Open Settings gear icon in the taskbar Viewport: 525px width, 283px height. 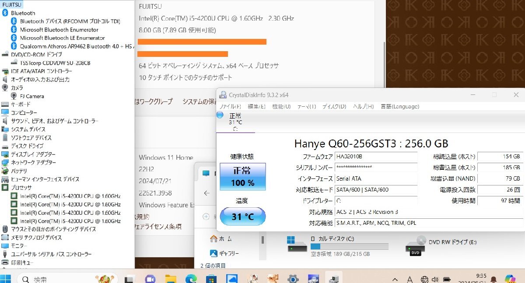click(x=293, y=279)
